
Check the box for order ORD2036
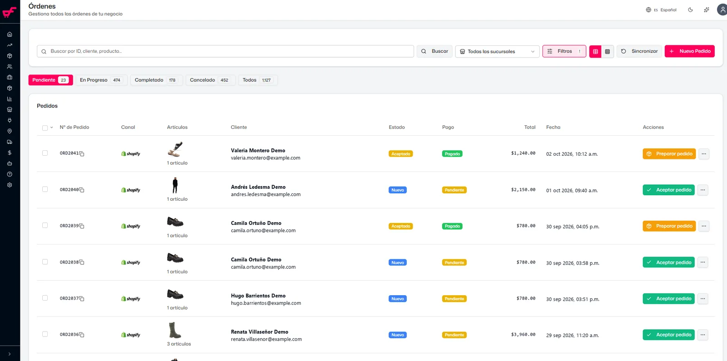(45, 334)
